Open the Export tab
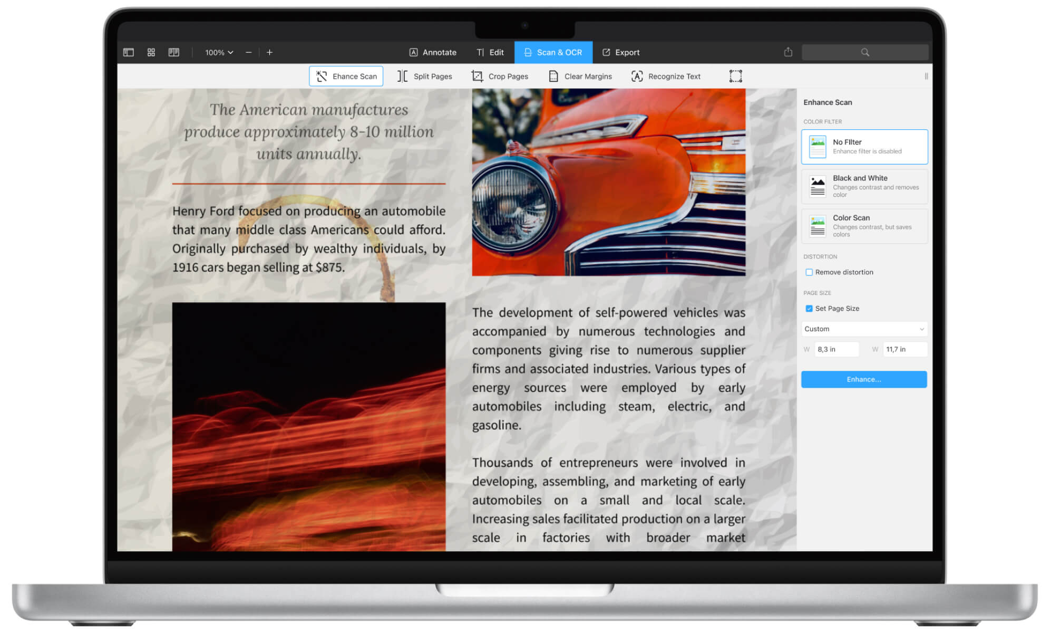 click(621, 52)
